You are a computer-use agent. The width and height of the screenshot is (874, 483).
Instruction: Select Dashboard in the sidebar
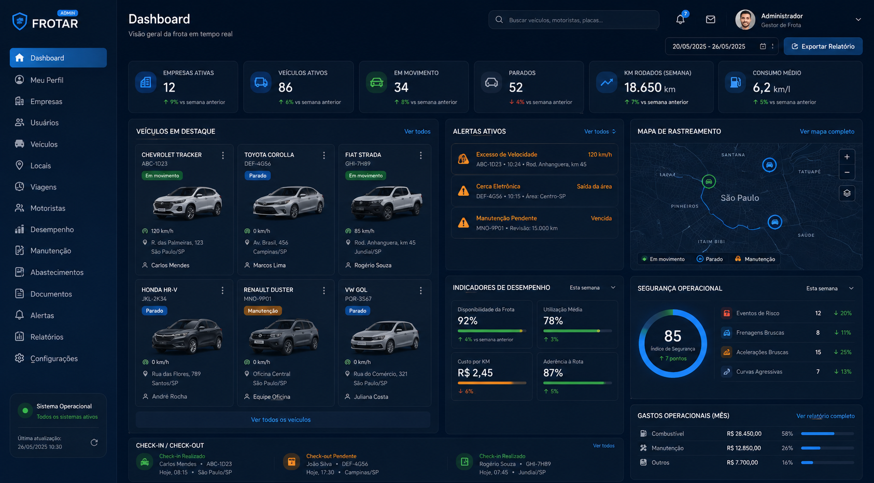coord(58,58)
